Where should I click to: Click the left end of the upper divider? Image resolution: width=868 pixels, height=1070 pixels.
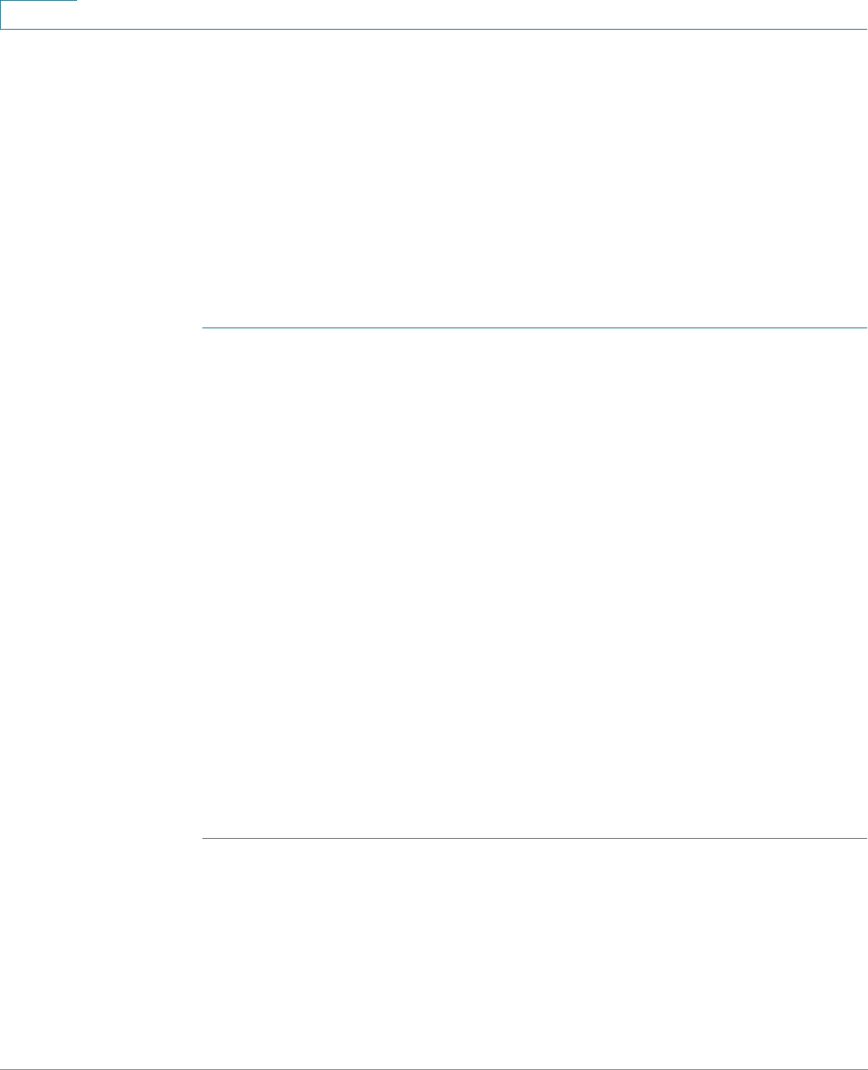click(203, 328)
